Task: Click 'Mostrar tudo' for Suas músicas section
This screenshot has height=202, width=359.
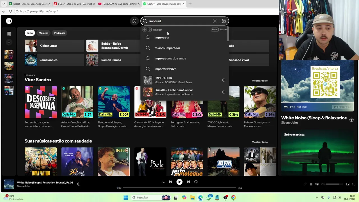Action: tap(260, 142)
